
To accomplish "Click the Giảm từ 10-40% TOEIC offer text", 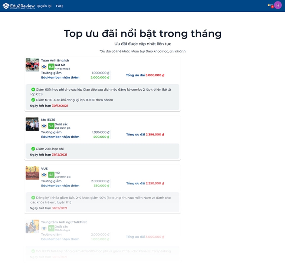I will pos(74,100).
